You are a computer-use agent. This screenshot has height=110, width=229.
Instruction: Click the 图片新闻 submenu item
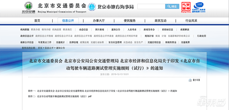[x=100, y=30]
